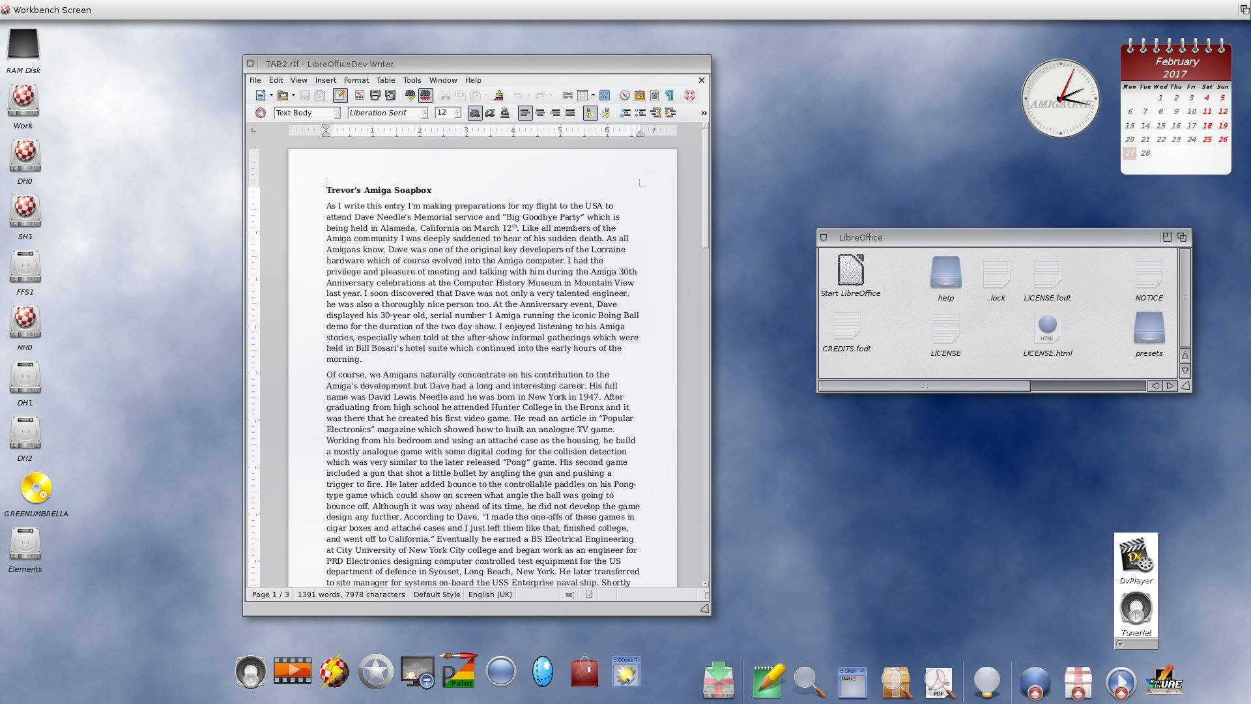The width and height of the screenshot is (1251, 704).
Task: Open Print Preview from the toolbar
Action: tap(390, 95)
